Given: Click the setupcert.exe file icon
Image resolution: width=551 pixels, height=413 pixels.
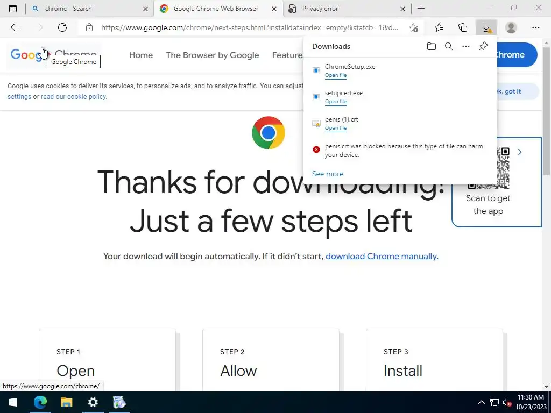Looking at the screenshot, I should [316, 97].
